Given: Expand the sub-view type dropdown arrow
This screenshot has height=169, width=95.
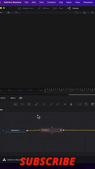Looking at the screenshot, I should [x=20, y=13].
